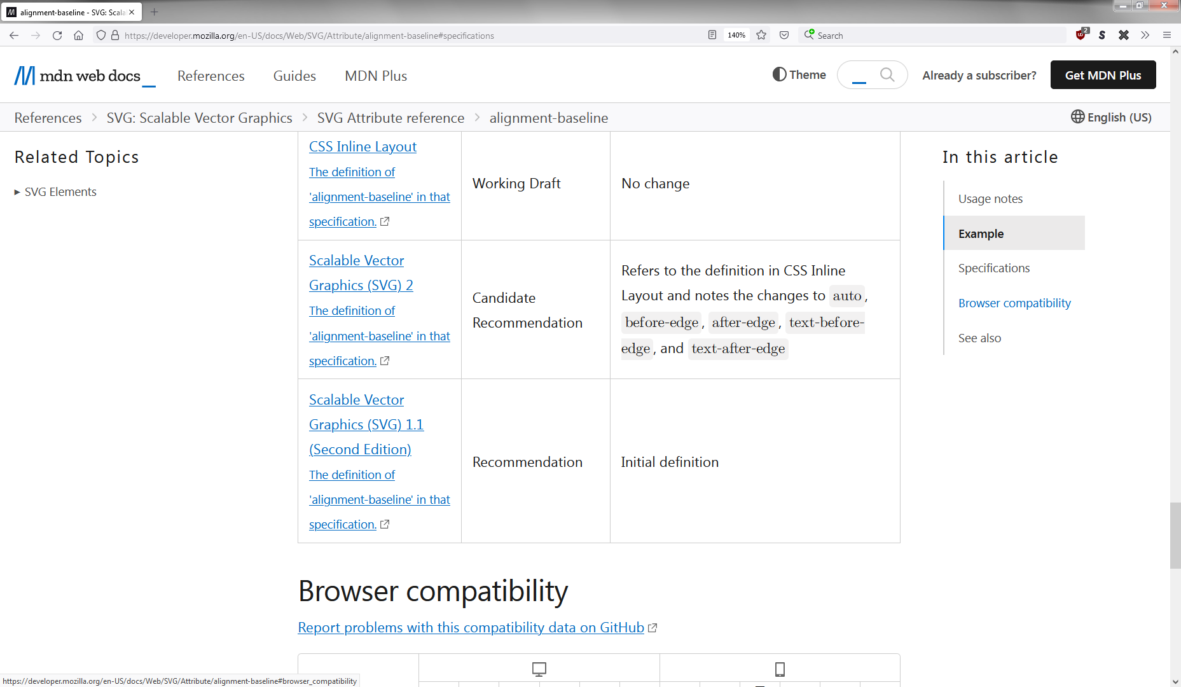
Task: Toggle the page Theme
Action: pyautogui.click(x=799, y=74)
